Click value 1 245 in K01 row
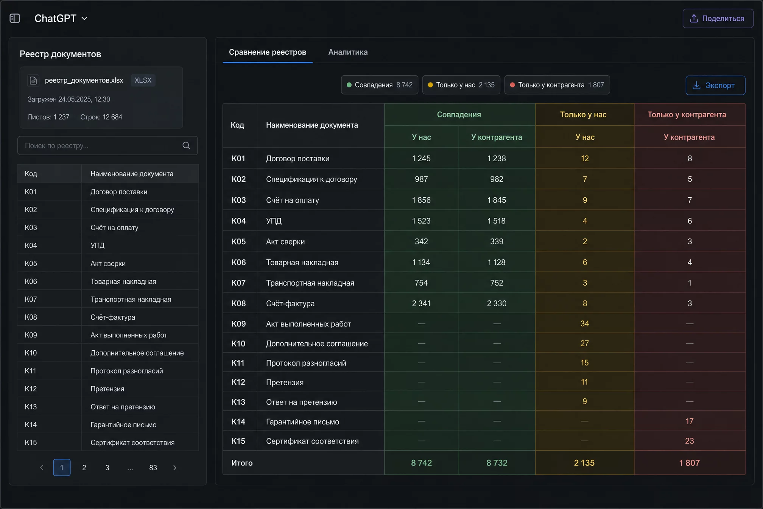 tap(421, 158)
